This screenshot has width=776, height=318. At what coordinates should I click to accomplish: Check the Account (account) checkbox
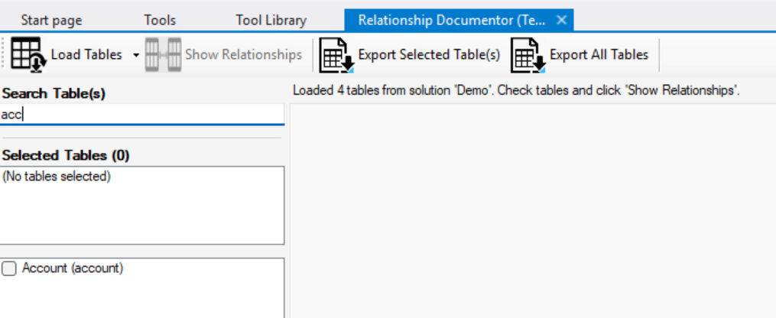(9, 269)
